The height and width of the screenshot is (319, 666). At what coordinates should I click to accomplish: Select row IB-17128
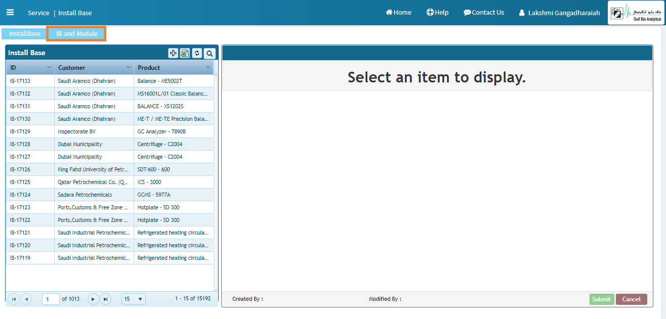click(x=110, y=144)
